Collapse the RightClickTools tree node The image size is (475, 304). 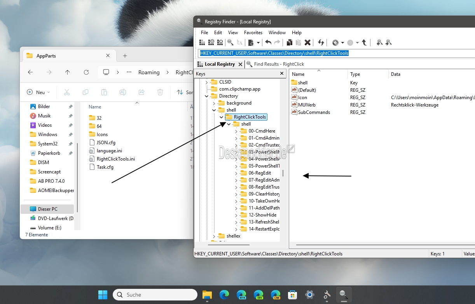coord(221,117)
